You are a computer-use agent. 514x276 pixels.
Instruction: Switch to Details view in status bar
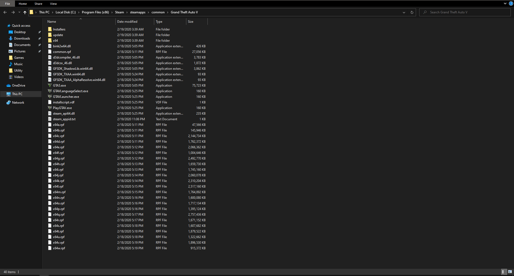503,272
